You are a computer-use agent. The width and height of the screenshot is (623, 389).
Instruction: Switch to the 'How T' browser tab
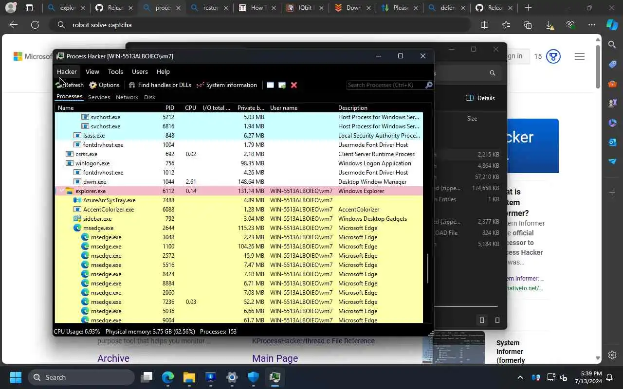[x=257, y=8]
